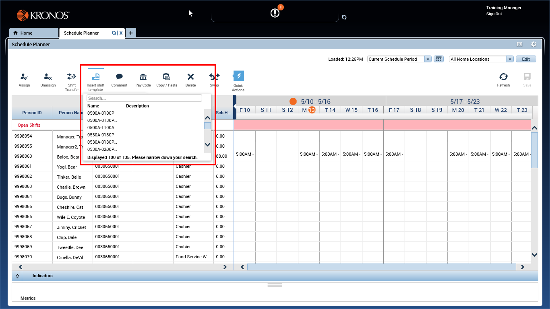Select the Copy / Paste tool
The height and width of the screenshot is (309, 550).
pos(166,79)
